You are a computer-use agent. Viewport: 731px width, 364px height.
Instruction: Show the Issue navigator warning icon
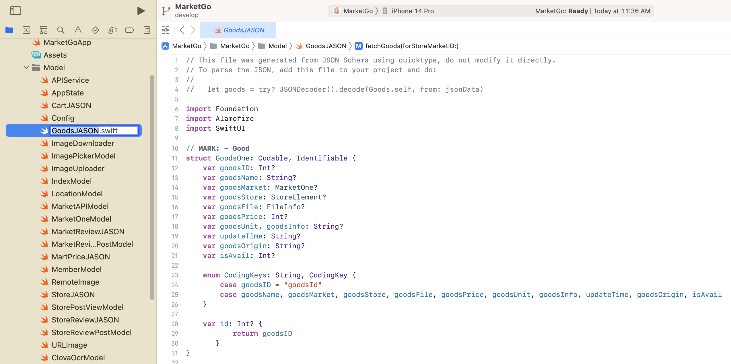pos(78,30)
